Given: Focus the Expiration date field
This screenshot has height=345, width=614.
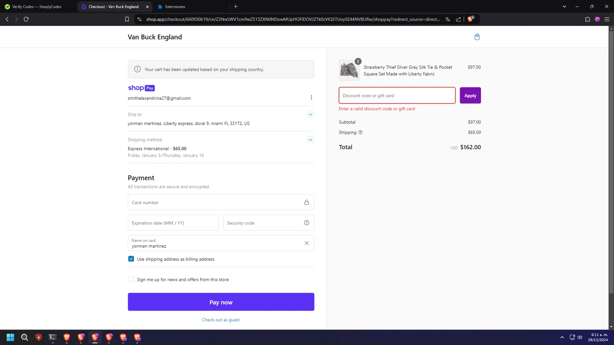Looking at the screenshot, I should point(173,223).
